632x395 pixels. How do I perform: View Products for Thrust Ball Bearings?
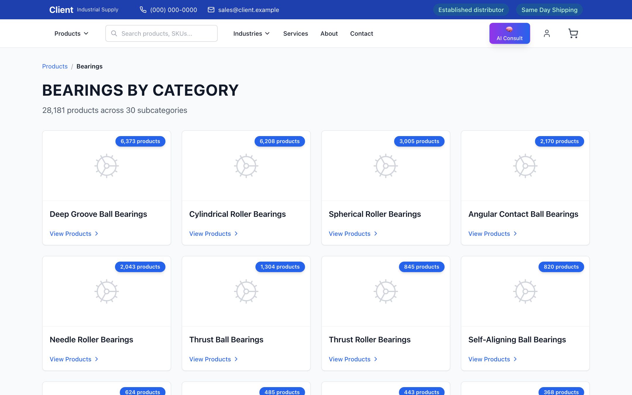214,359
